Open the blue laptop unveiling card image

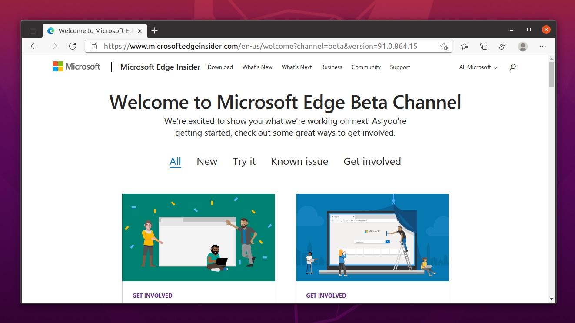pos(372,237)
